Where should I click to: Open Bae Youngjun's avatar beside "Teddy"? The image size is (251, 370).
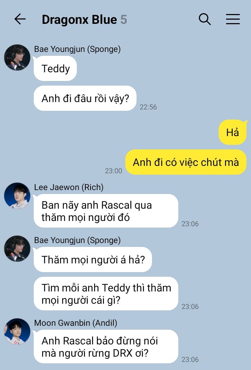tap(17, 57)
